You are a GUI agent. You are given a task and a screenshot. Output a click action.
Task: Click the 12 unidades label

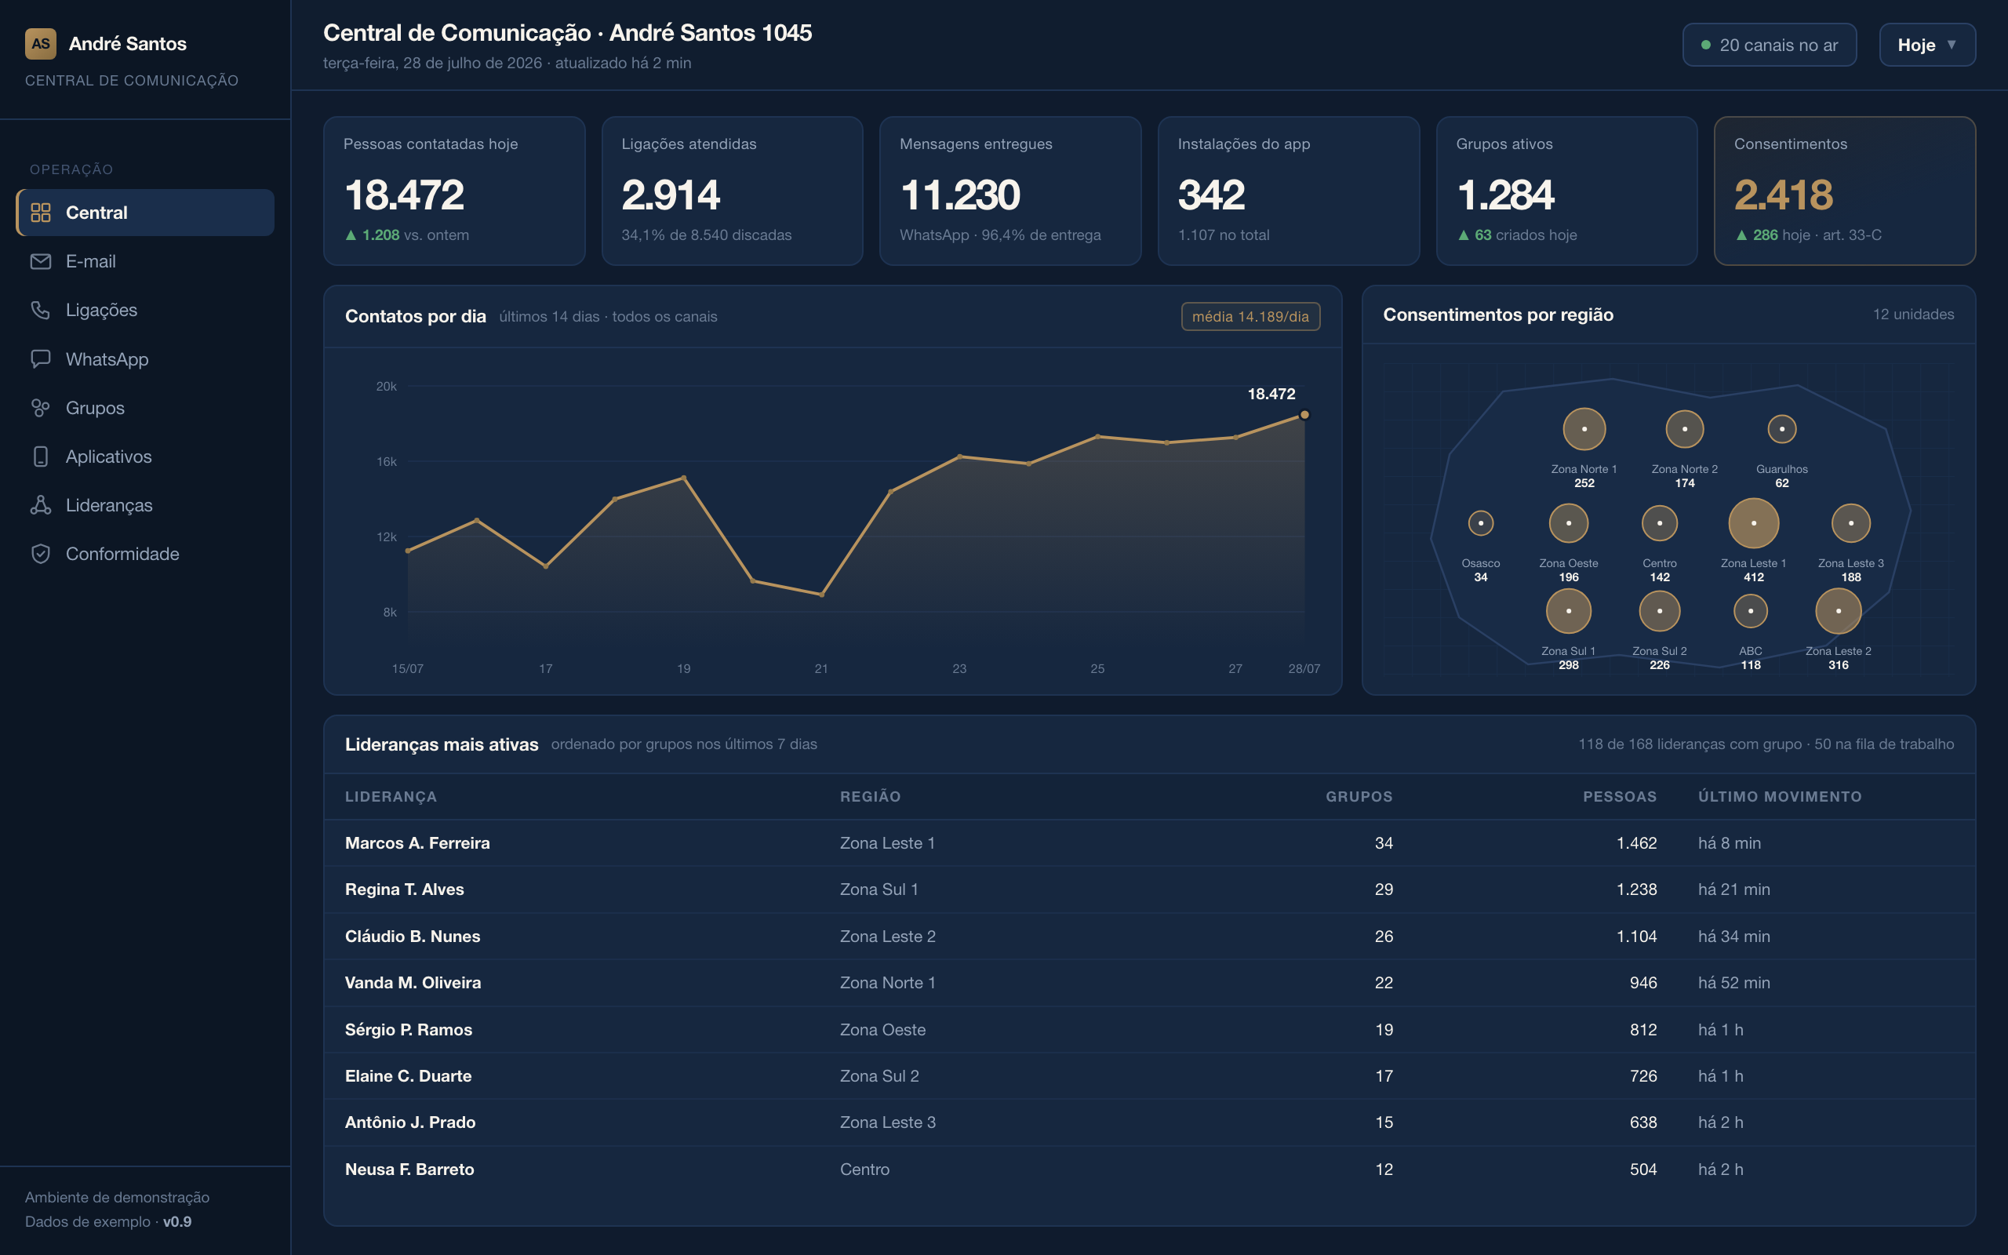coord(1912,315)
